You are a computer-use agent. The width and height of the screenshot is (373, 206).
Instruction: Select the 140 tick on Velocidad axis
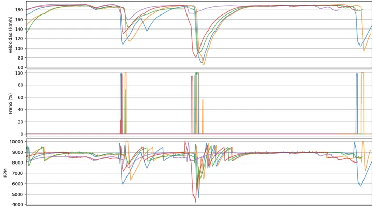[20, 29]
